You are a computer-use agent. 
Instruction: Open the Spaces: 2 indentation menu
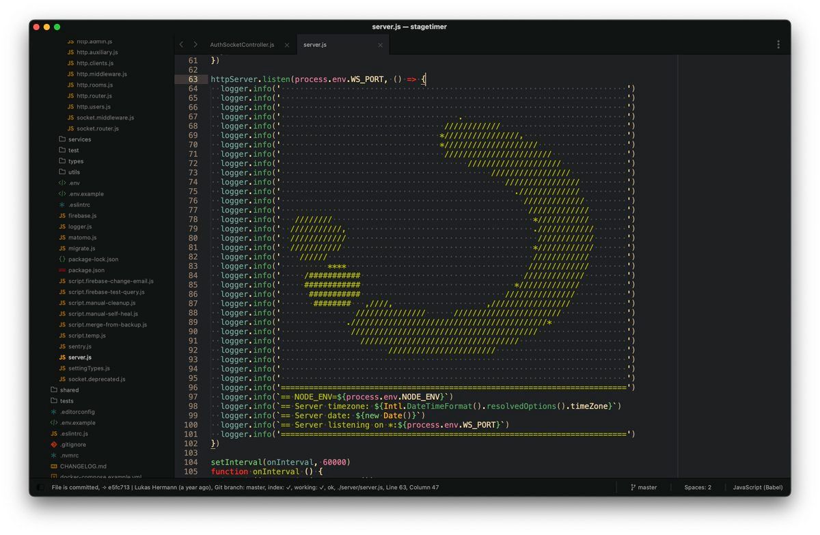point(698,487)
